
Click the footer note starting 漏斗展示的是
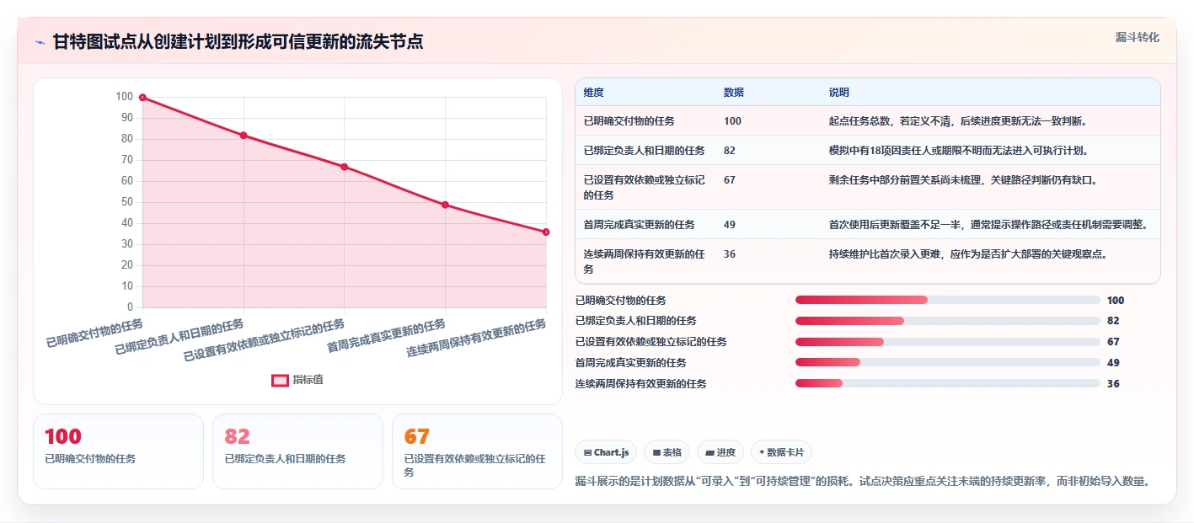click(x=863, y=482)
